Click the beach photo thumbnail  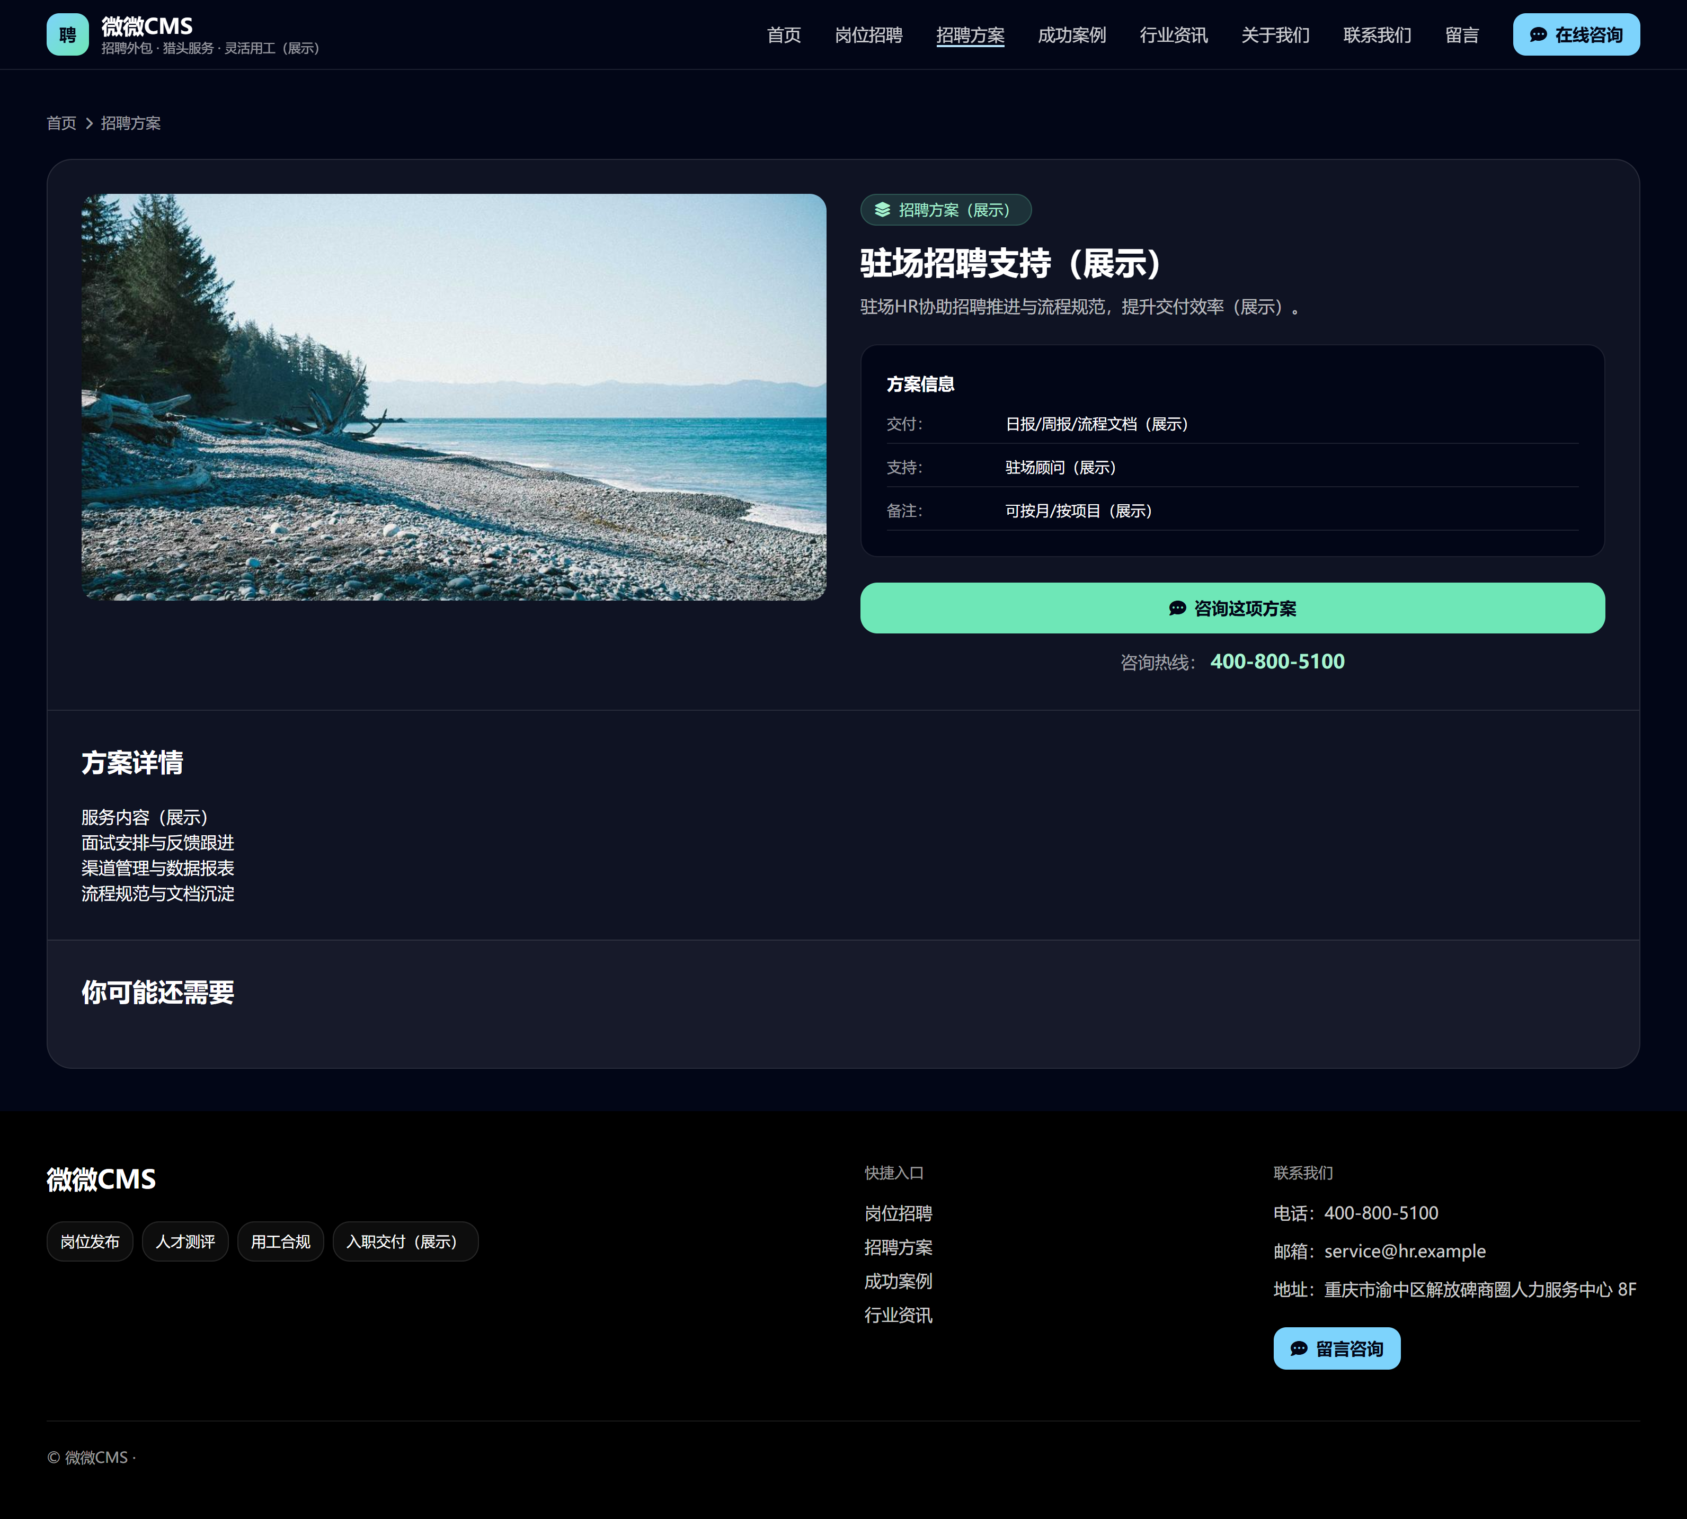click(453, 397)
